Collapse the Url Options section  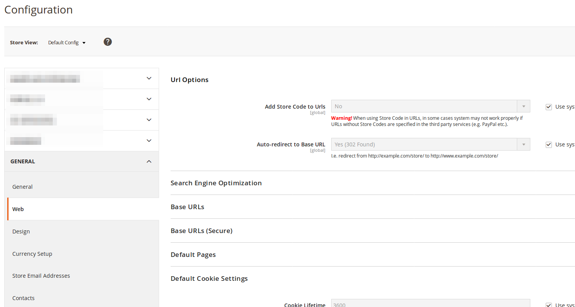[189, 80]
